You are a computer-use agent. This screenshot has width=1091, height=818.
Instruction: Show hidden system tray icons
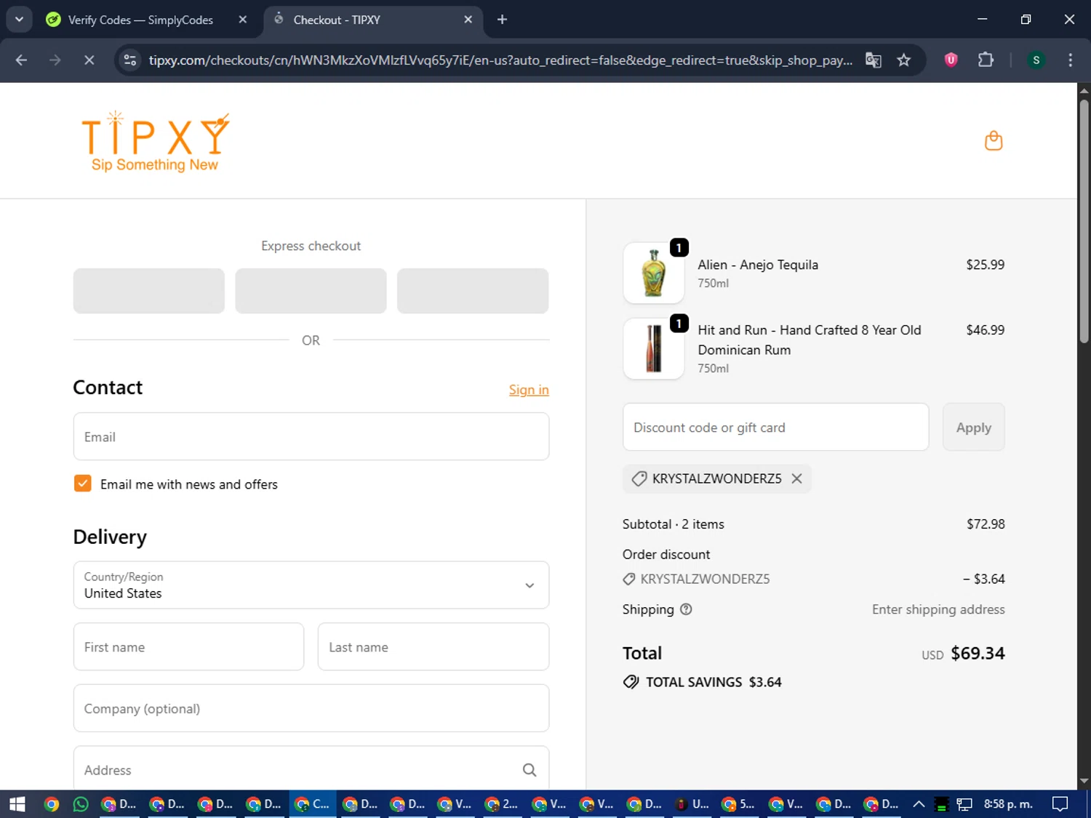(x=919, y=804)
